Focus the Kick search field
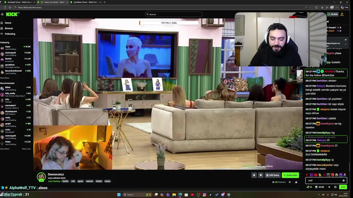The height and width of the screenshot is (198, 353). point(174,14)
